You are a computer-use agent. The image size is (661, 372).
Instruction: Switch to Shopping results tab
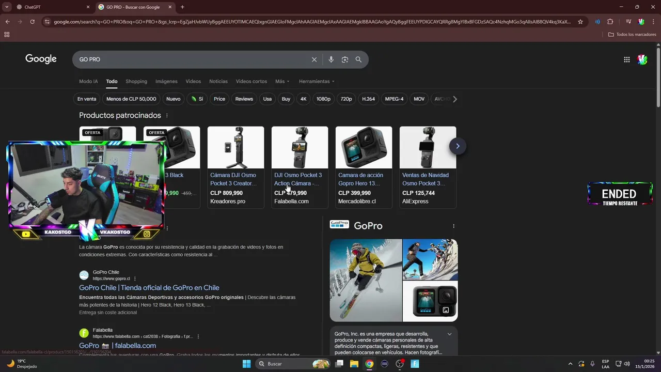[136, 82]
